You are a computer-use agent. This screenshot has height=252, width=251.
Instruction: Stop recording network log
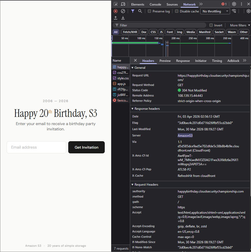(116, 11)
